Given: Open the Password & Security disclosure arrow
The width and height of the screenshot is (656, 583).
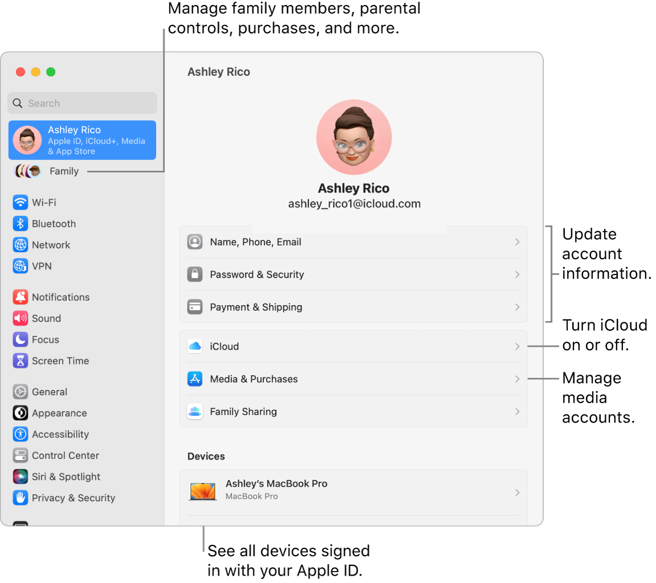Looking at the screenshot, I should click(517, 274).
